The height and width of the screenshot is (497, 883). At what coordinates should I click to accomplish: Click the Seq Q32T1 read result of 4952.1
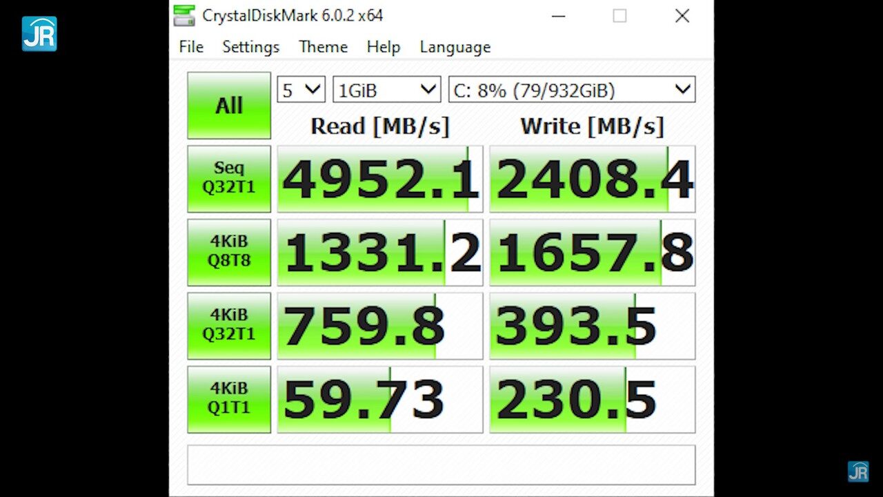[x=379, y=178]
